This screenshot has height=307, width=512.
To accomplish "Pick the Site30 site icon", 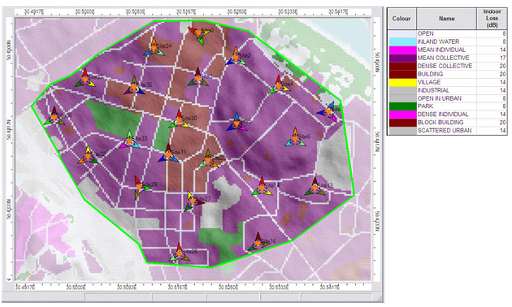I will pos(179,120).
